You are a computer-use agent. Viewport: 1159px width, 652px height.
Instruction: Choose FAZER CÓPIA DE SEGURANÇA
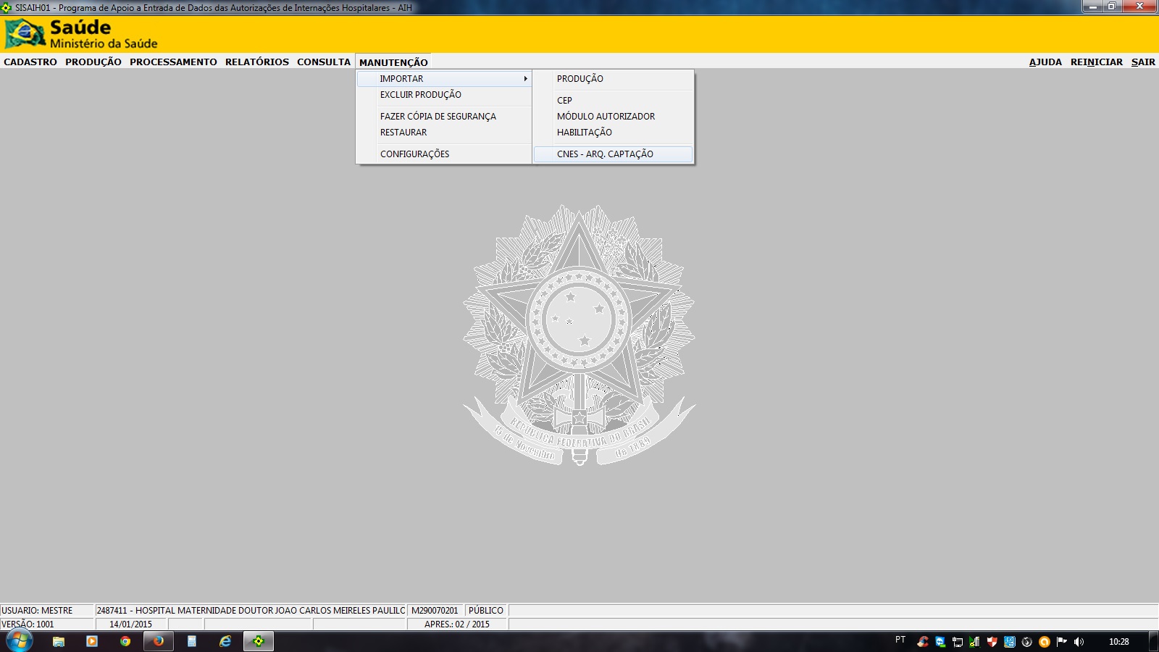coord(438,117)
